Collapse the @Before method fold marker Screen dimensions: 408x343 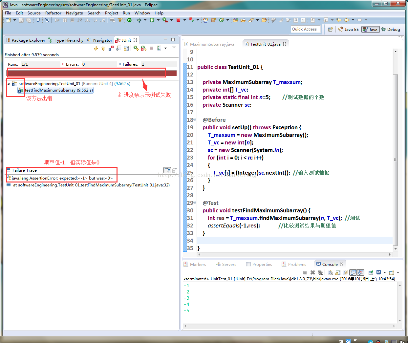pos(195,119)
